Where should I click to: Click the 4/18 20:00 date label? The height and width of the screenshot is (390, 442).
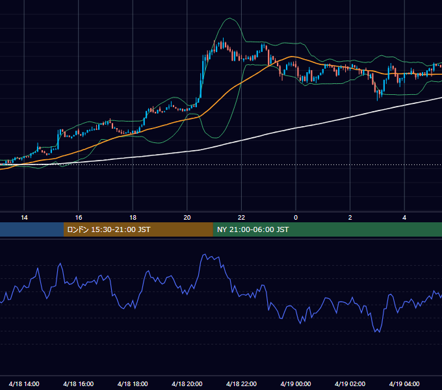pos(187,383)
